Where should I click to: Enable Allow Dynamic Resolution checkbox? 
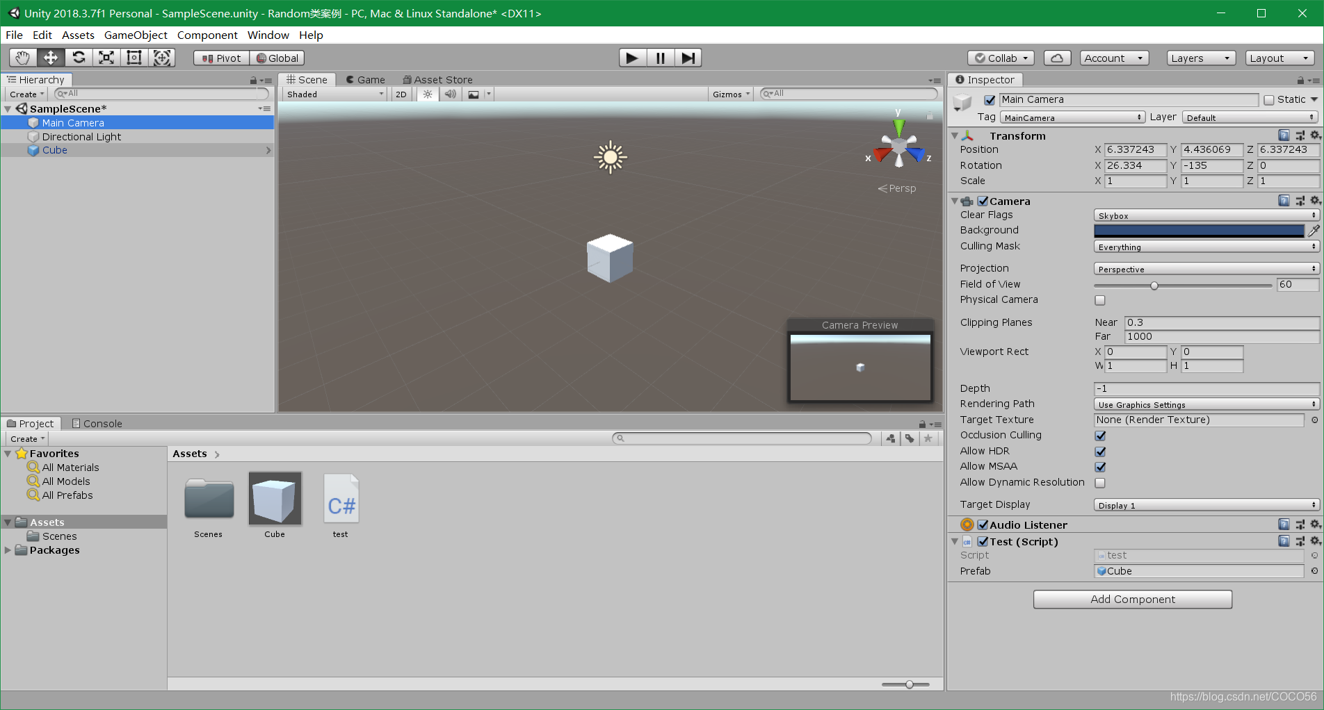point(1100,483)
